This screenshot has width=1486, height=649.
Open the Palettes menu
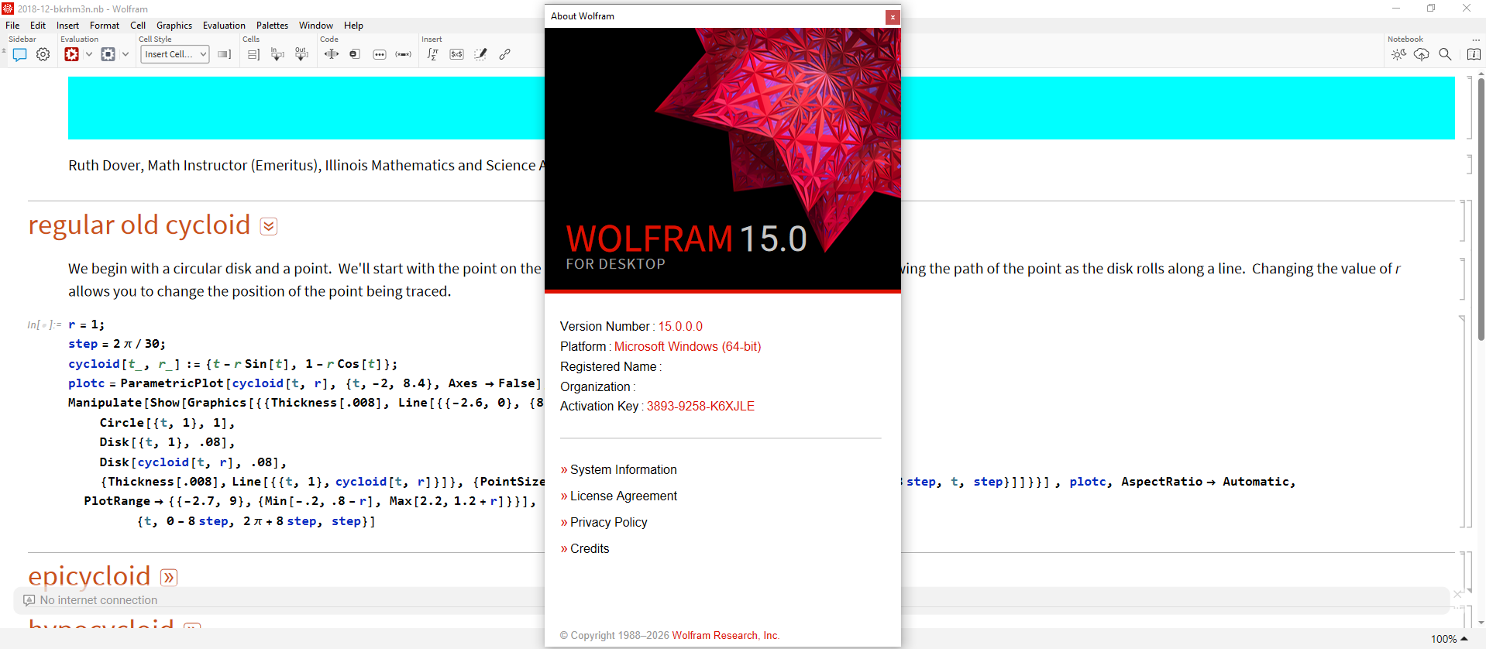(x=272, y=26)
